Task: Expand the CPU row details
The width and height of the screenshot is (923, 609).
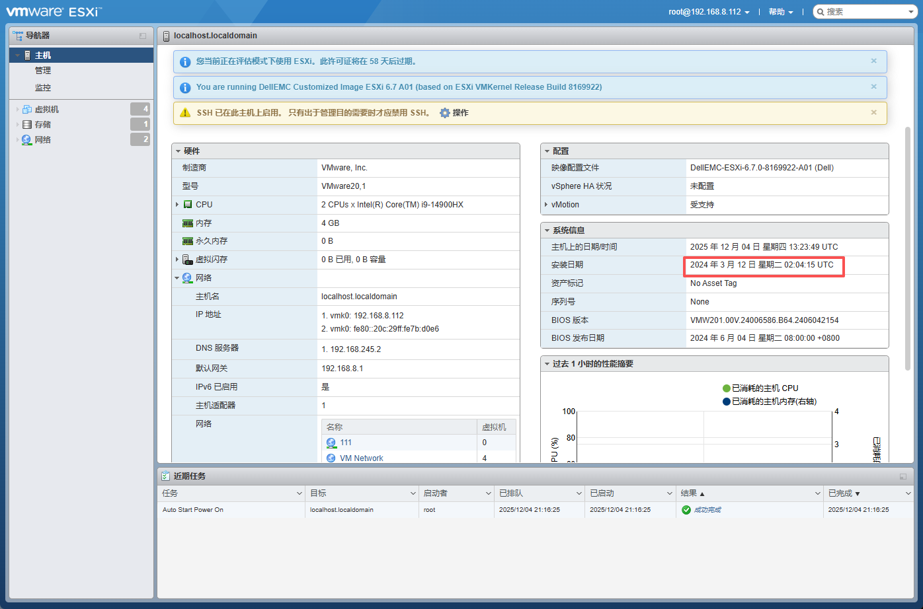Action: pyautogui.click(x=177, y=205)
